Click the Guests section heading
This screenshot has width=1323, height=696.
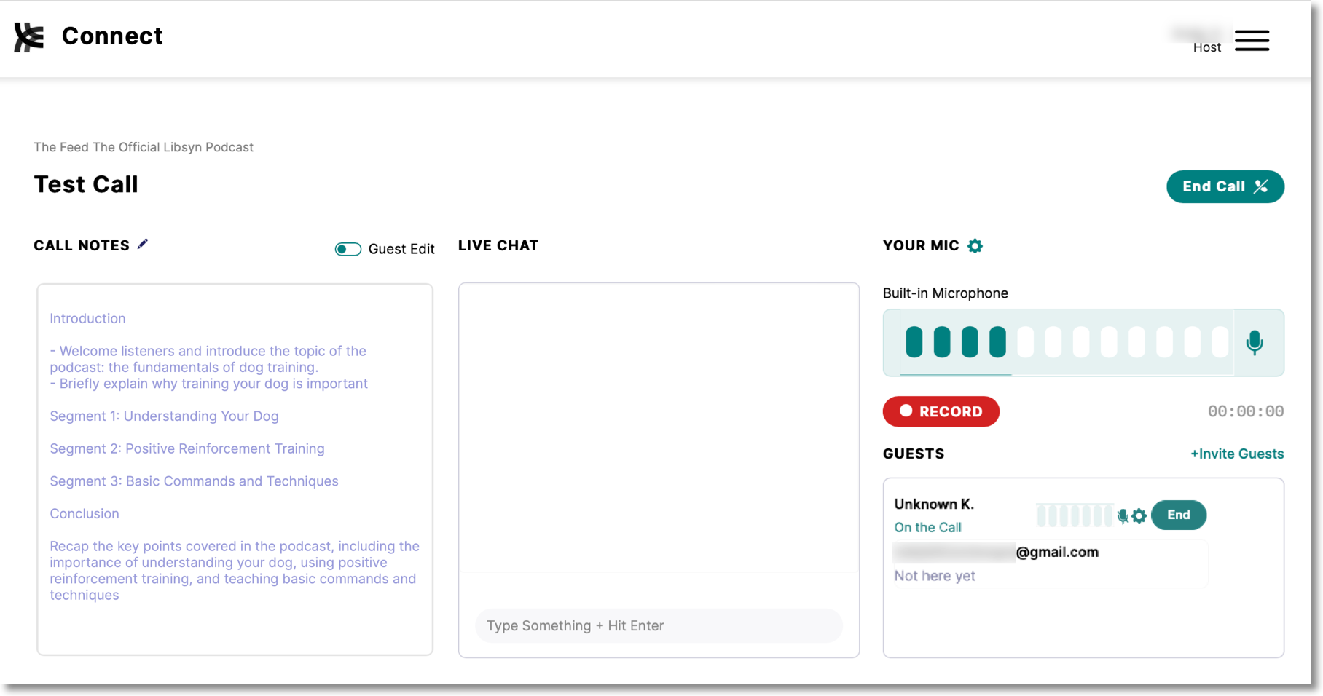[913, 454]
